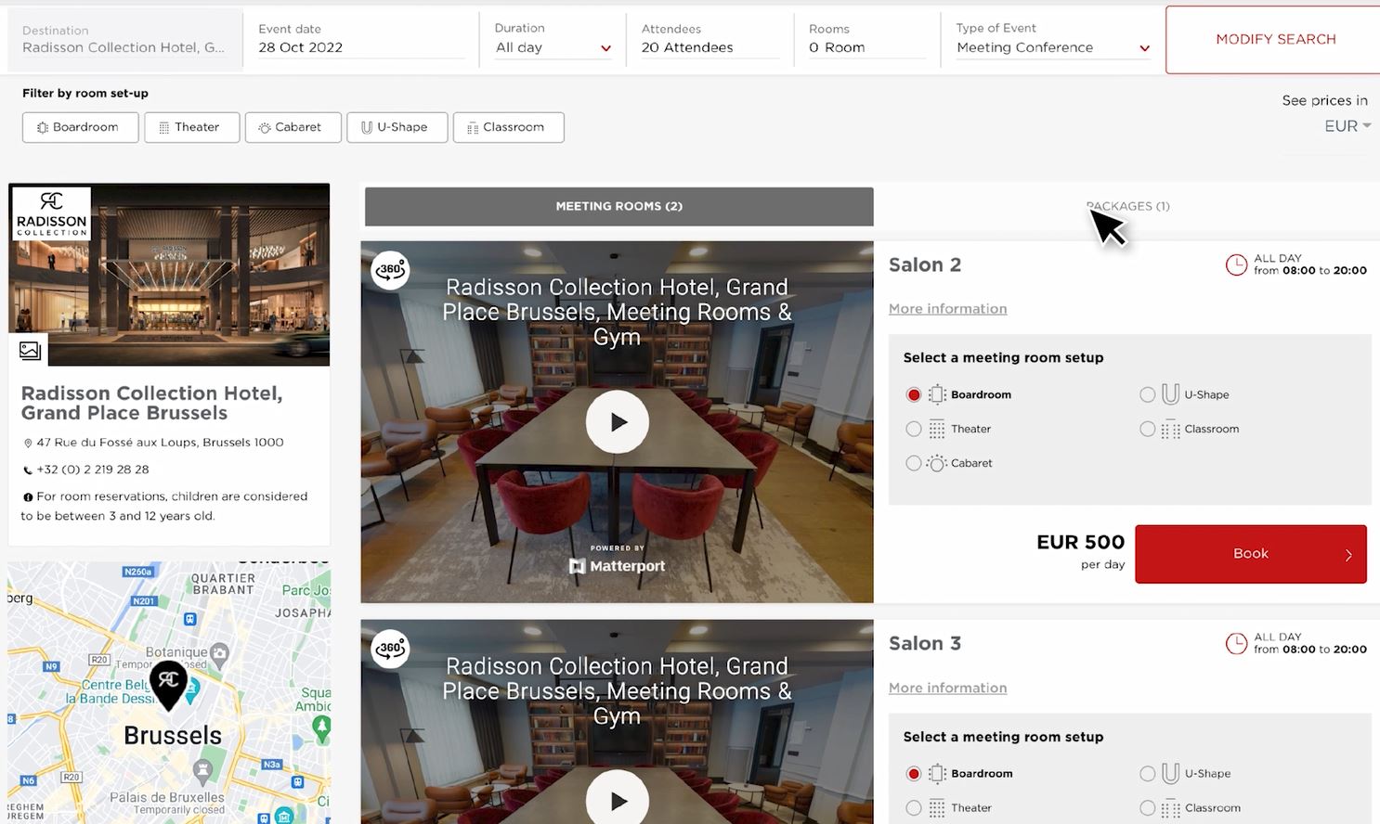Screen dimensions: 1380x824
Task: Click the Matterport logo on video
Action: click(617, 565)
